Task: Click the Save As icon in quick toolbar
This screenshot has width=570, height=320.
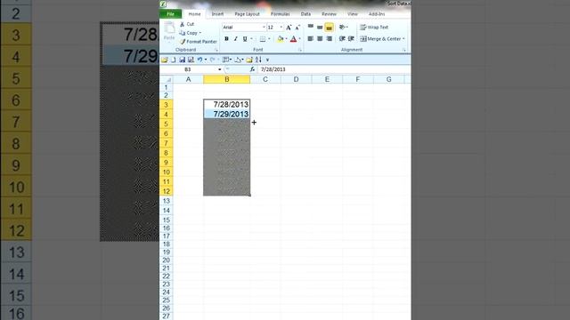Action: tap(191, 60)
